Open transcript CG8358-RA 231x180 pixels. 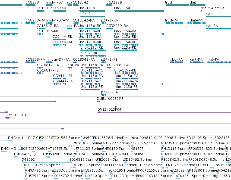(35, 20)
